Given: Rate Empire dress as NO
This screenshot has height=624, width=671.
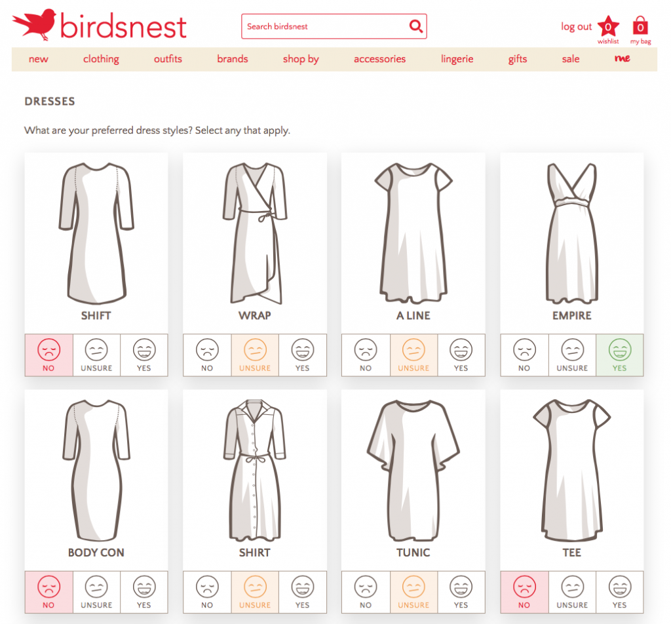Looking at the screenshot, I should pyautogui.click(x=525, y=355).
